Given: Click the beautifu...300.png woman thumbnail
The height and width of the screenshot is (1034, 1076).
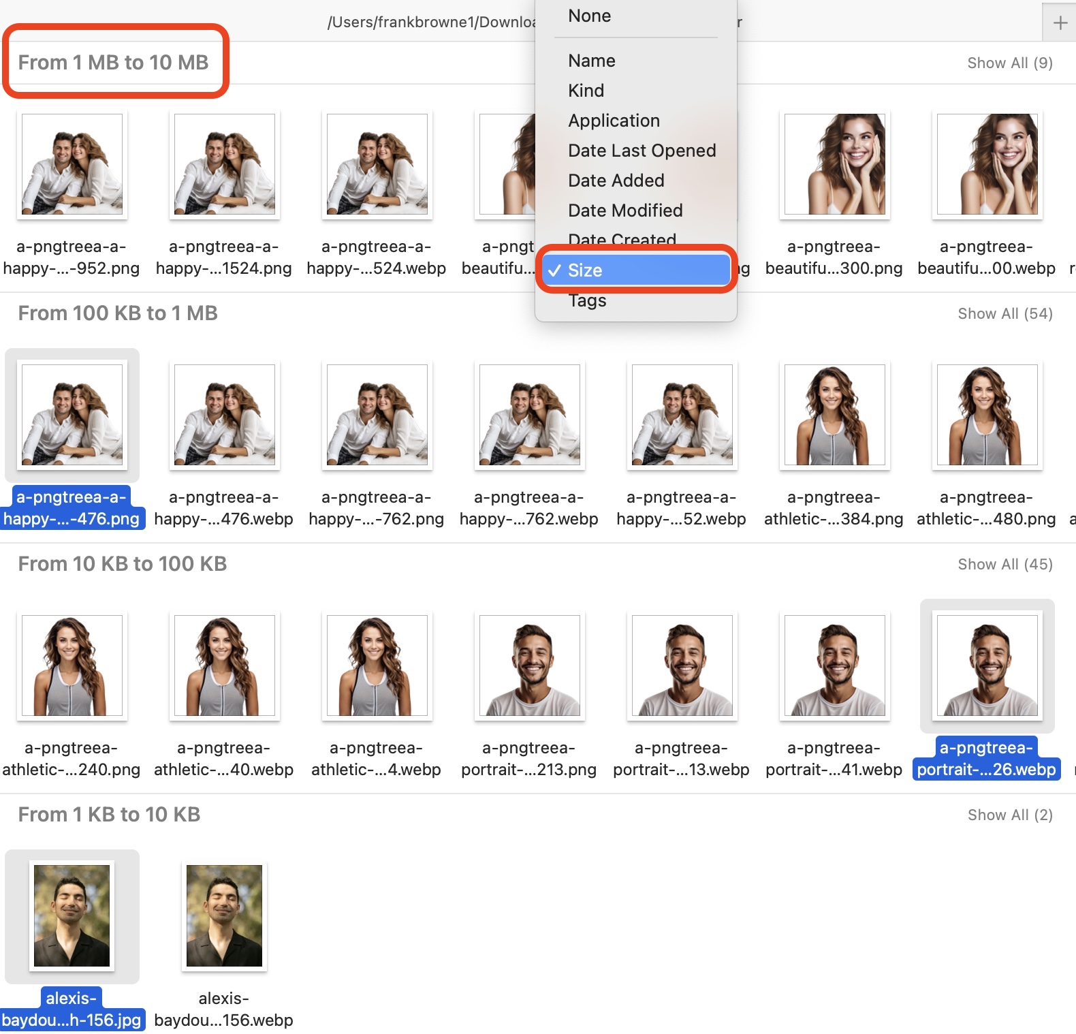Looking at the screenshot, I should click(x=834, y=164).
